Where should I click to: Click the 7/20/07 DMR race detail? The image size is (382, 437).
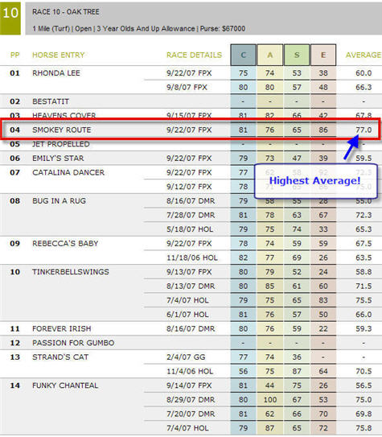[x=191, y=414]
